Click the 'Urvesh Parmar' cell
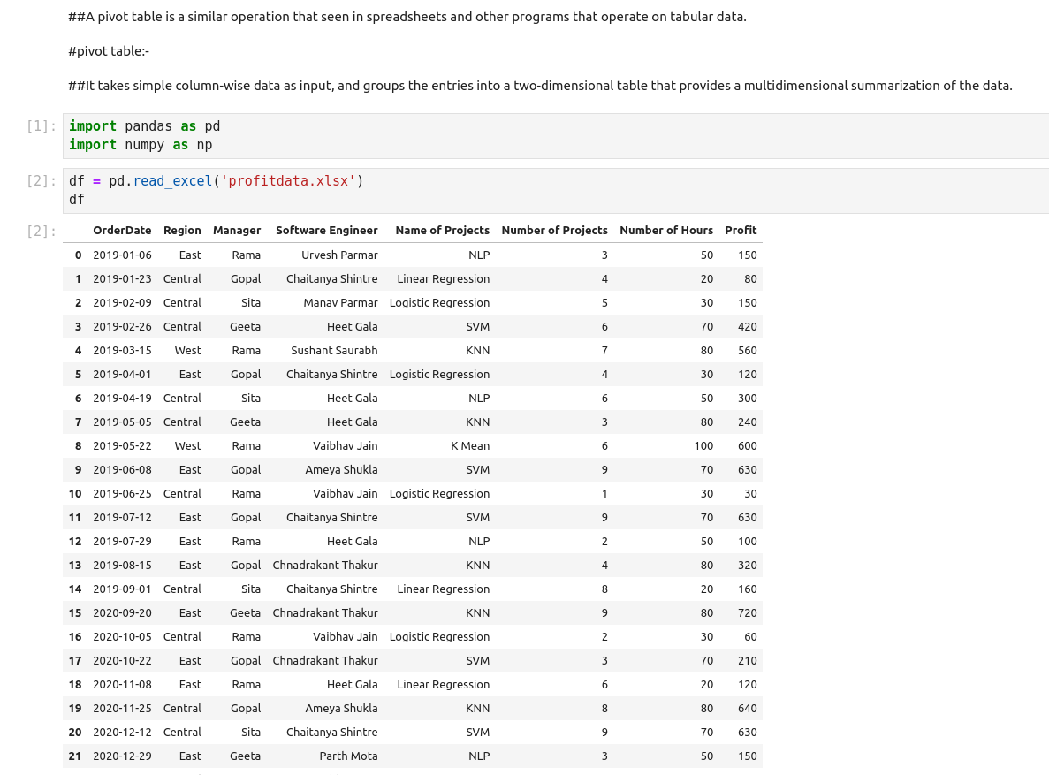This screenshot has height=775, width=1049. click(339, 255)
